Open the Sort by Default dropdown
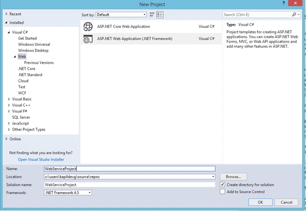Image resolution: width=306 pixels, height=211 pixels. (121, 15)
